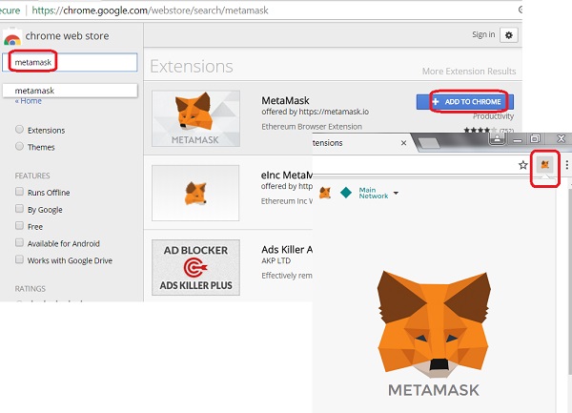Select the metamask search suggestion

(70, 91)
